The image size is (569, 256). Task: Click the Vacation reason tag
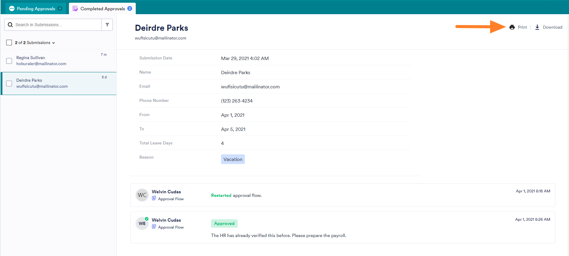[233, 159]
